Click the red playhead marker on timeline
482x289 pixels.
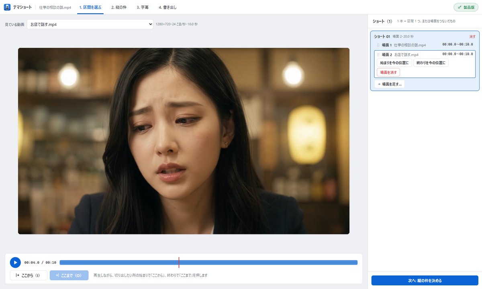coord(179,263)
